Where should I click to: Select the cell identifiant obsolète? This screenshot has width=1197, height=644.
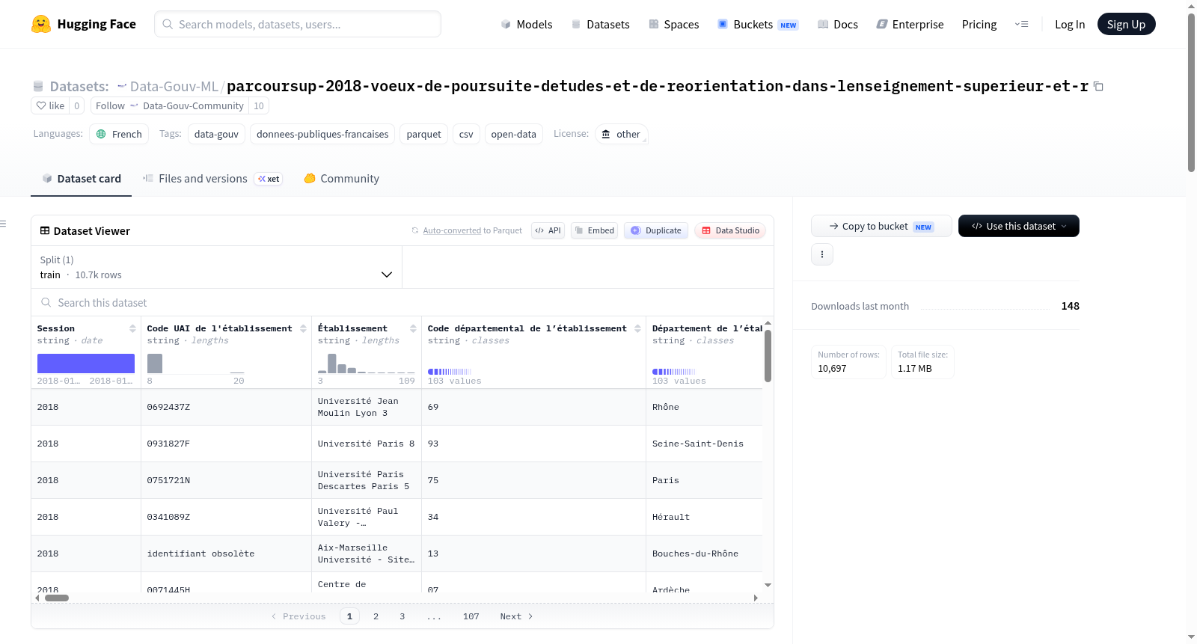226,553
